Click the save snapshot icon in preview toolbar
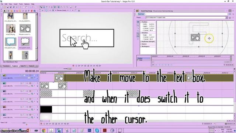This screenshot has width=236, height=133. pos(79,10)
